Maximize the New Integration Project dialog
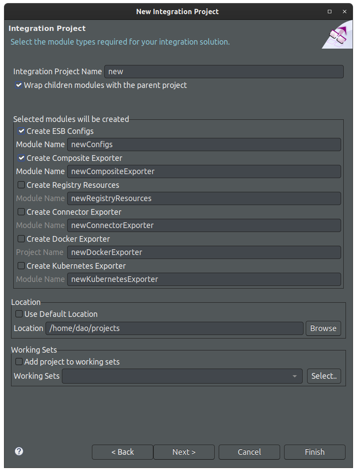The width and height of the screenshot is (357, 472). (330, 11)
